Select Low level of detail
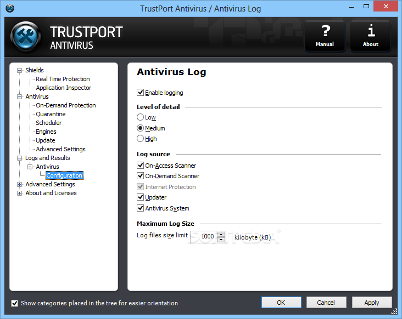Image resolution: width=402 pixels, height=319 pixels. (140, 117)
